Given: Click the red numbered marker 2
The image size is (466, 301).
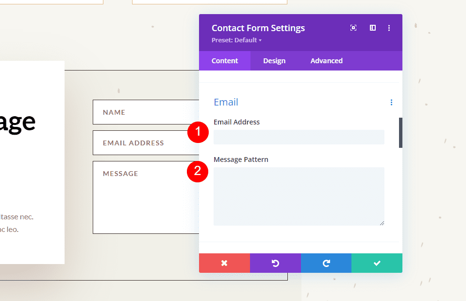Looking at the screenshot, I should 198,172.
